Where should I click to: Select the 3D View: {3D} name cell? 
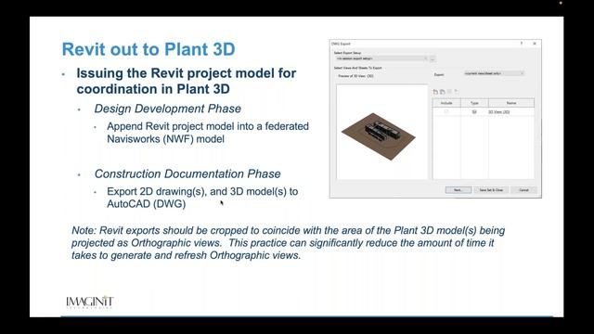(511, 112)
